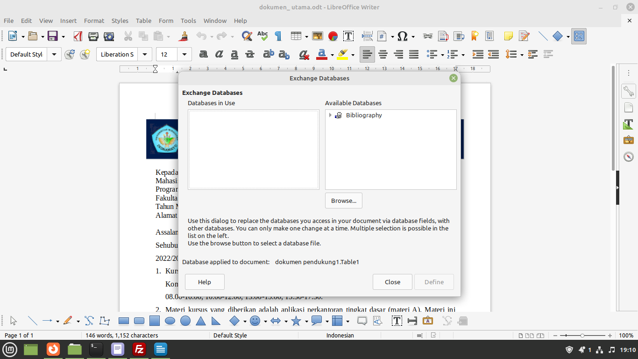The image size is (638, 359).
Task: Select the Ellipse shape tool
Action: click(x=170, y=321)
